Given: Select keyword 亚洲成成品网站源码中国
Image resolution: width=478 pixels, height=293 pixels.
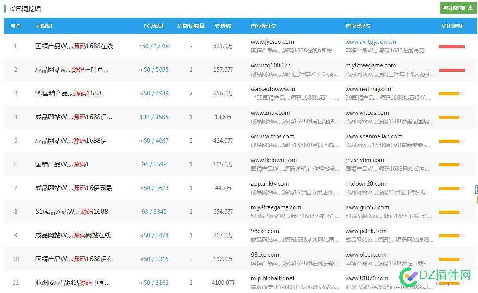Looking at the screenshot, I should (x=73, y=283).
